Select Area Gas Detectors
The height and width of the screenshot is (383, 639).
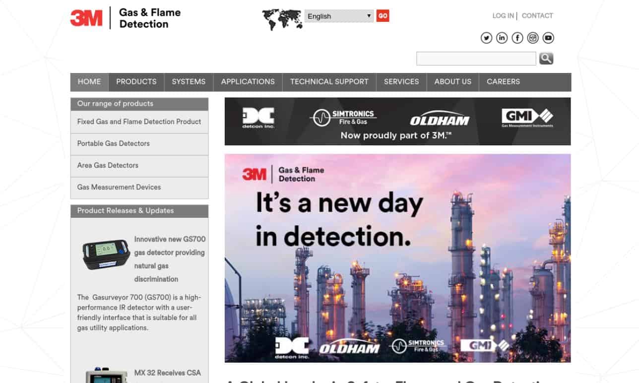point(139,166)
